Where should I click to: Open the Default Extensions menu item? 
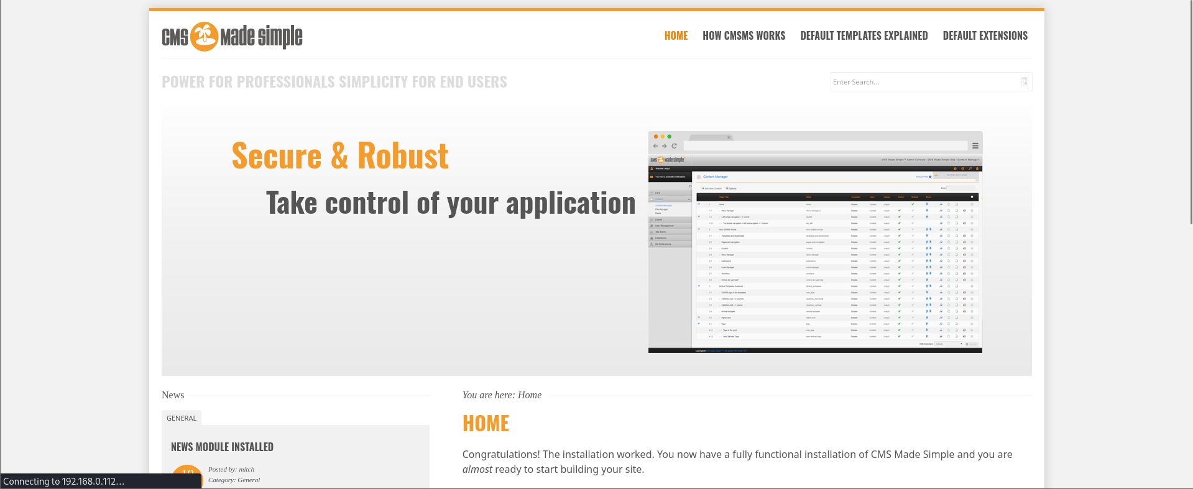pos(985,35)
